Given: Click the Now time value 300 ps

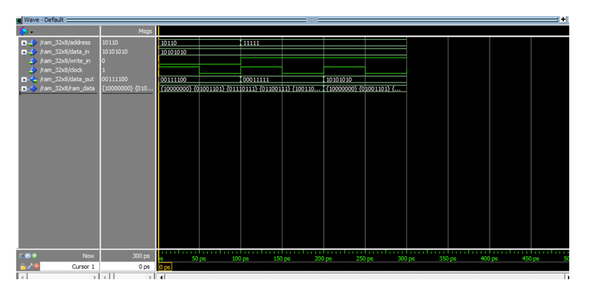Looking at the screenshot, I should 142,256.
